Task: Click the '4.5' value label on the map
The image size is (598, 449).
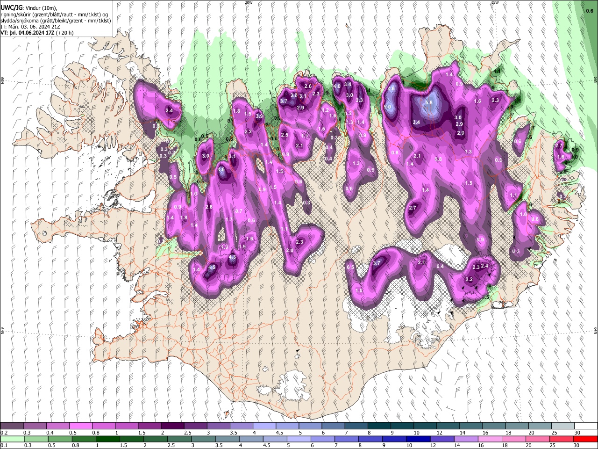Action: [212, 267]
